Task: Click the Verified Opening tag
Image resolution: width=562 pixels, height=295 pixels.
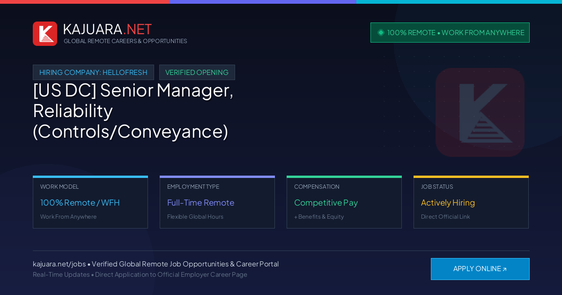Action: pyautogui.click(x=197, y=73)
